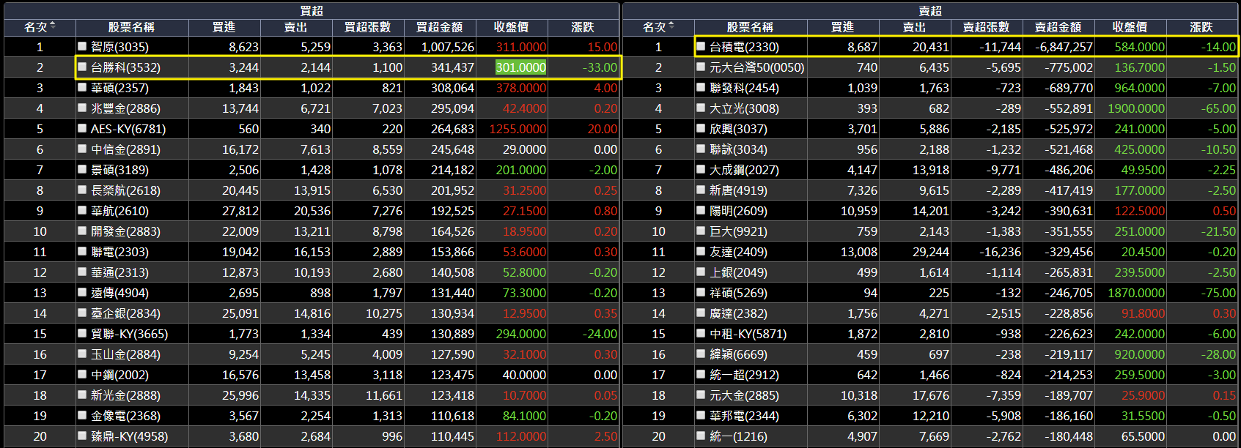
Task: Click the 股票名稱 header in 買超 table
Action: [x=131, y=27]
